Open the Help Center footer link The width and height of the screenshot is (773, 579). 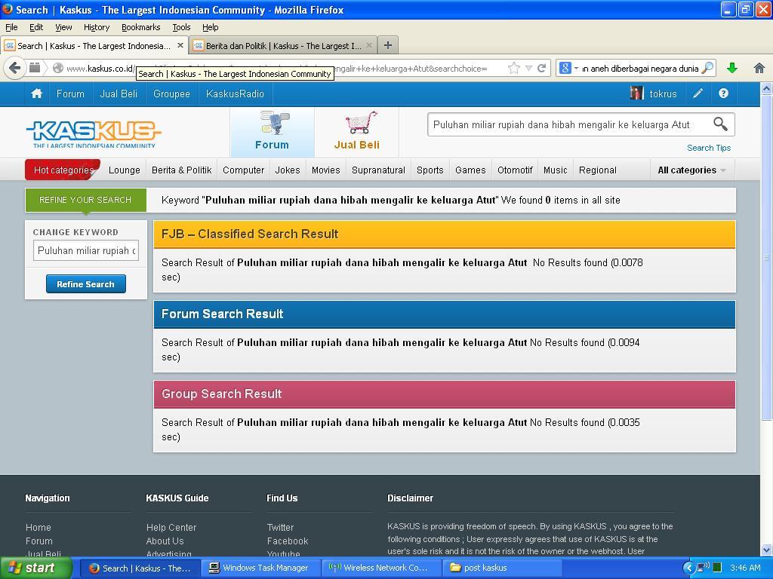[171, 527]
